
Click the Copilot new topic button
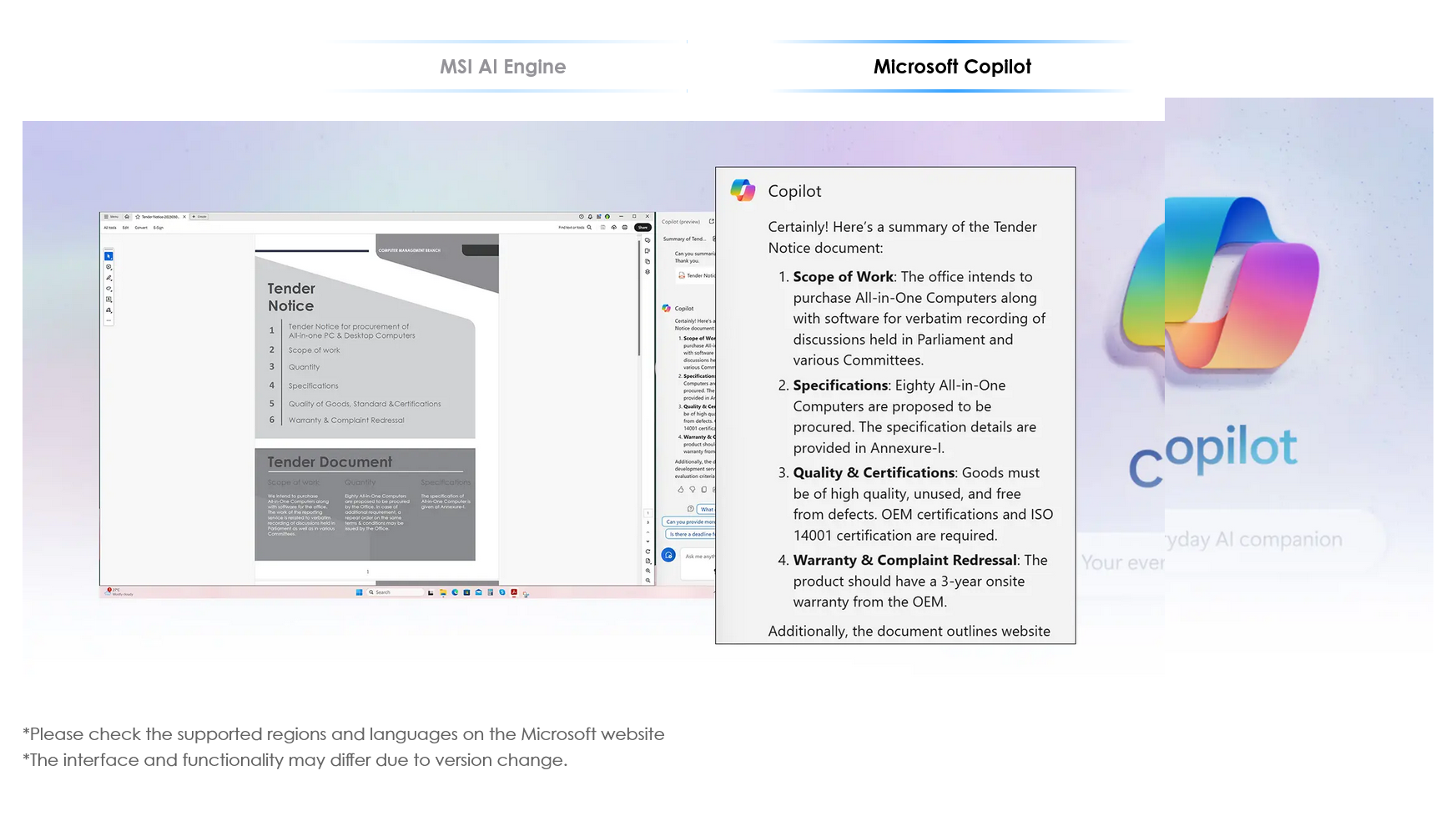(668, 555)
